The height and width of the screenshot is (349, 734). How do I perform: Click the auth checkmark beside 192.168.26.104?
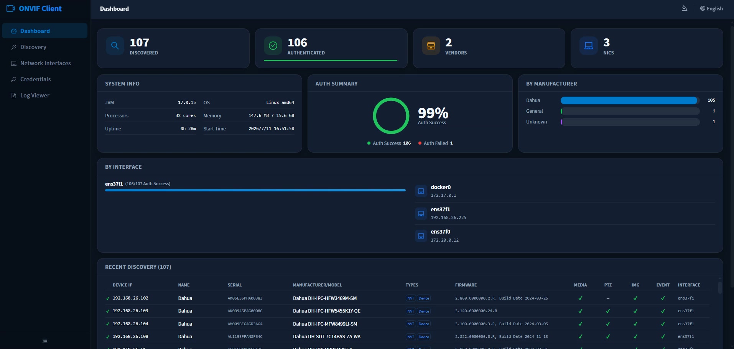click(108, 324)
